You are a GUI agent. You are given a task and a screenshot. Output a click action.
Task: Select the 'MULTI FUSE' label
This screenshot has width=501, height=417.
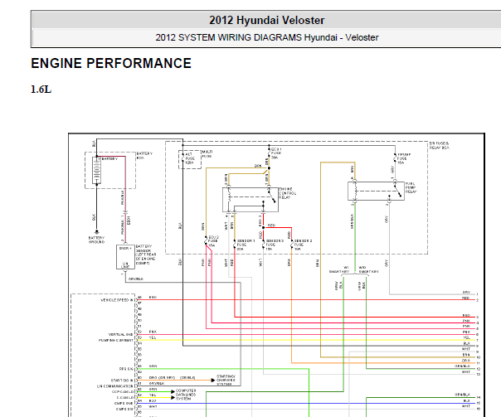click(x=207, y=154)
